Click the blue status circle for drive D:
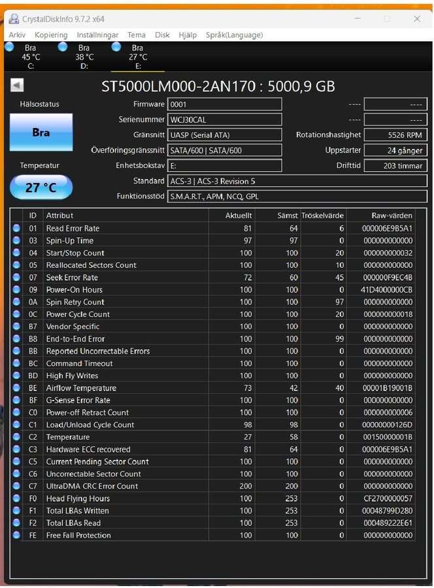The height and width of the screenshot is (588, 434). coord(63,47)
